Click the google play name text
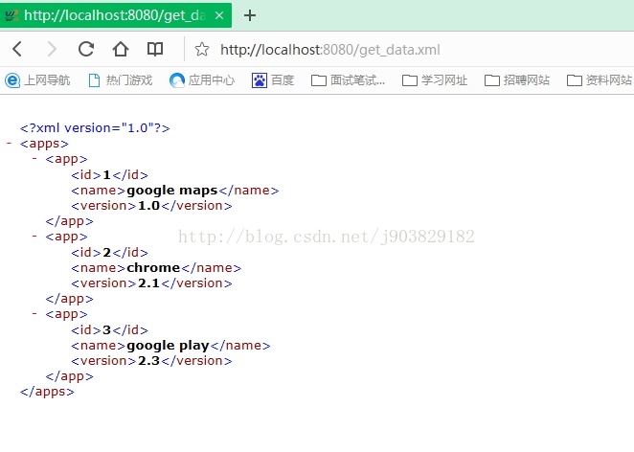 (x=168, y=346)
